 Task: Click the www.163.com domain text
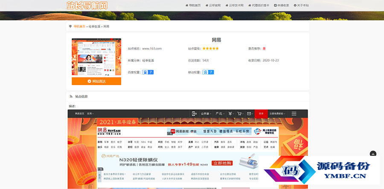[x=152, y=49]
